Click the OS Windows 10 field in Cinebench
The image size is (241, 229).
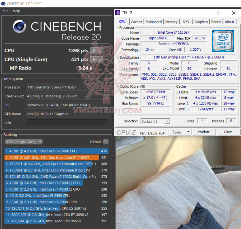click(x=67, y=105)
